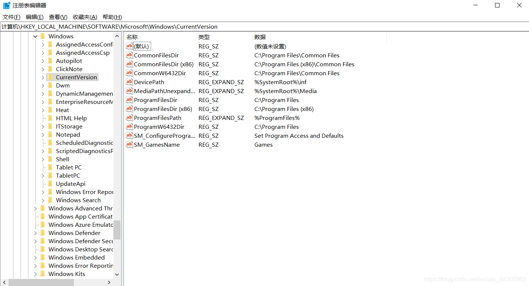Click the Registry Editor app icon in title bar
Viewport: 529px width, 286px height.
[x=7, y=5]
